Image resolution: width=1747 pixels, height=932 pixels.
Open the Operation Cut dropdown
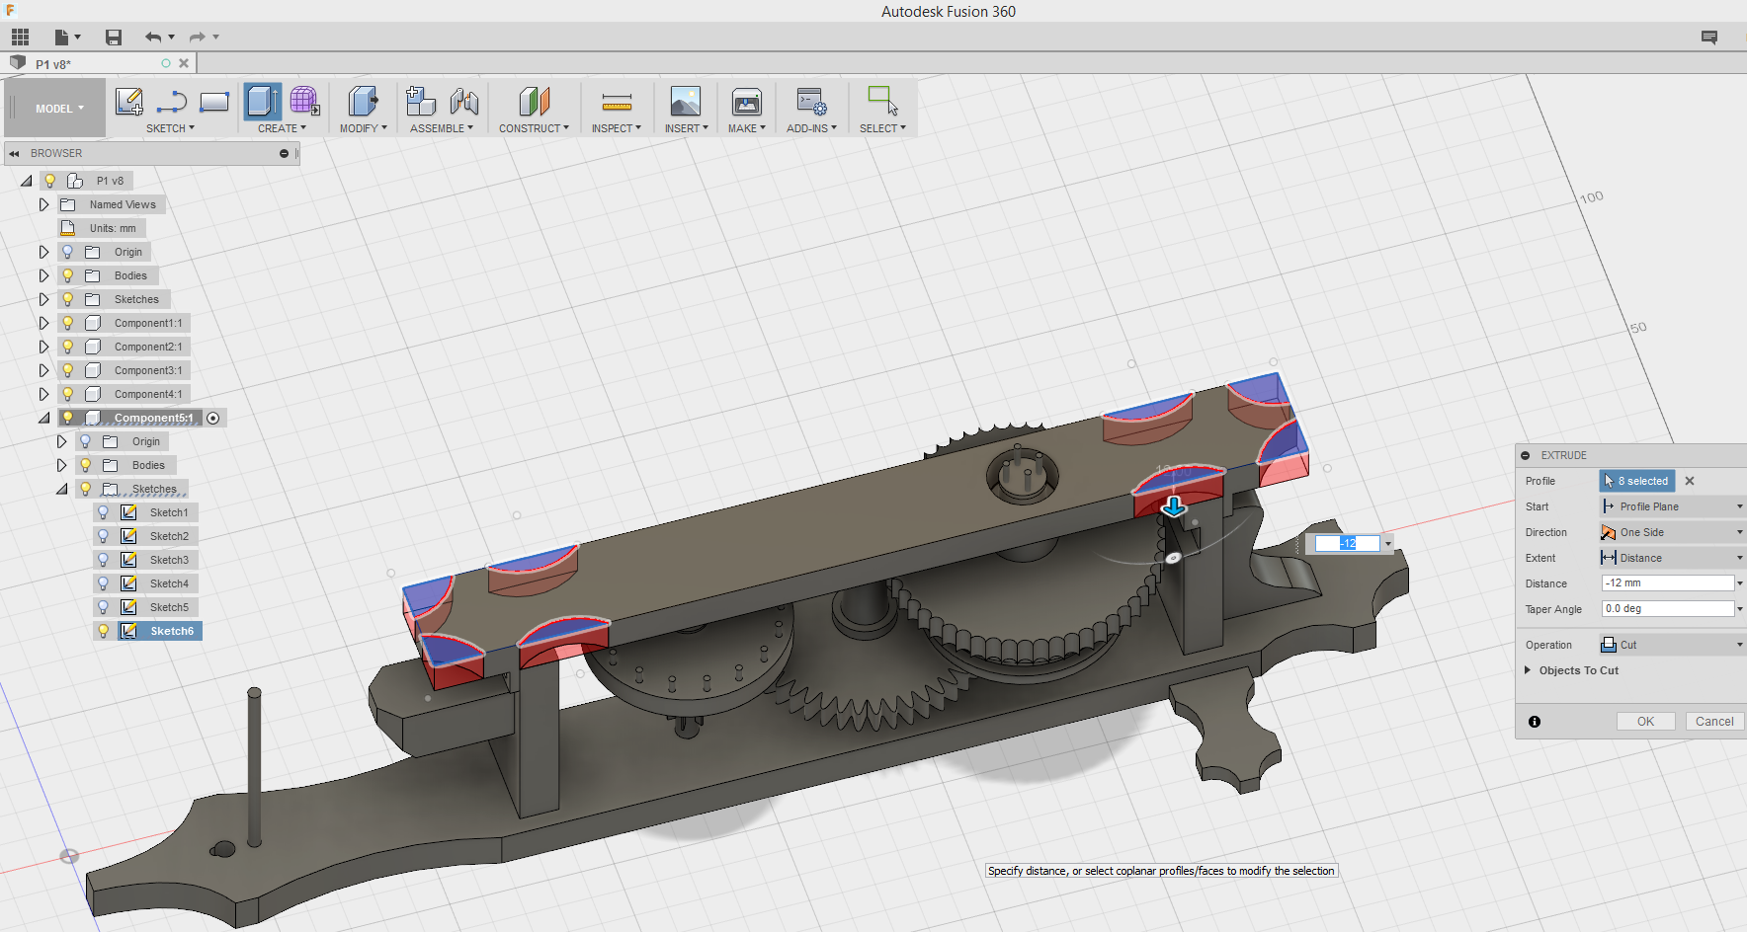click(1672, 645)
